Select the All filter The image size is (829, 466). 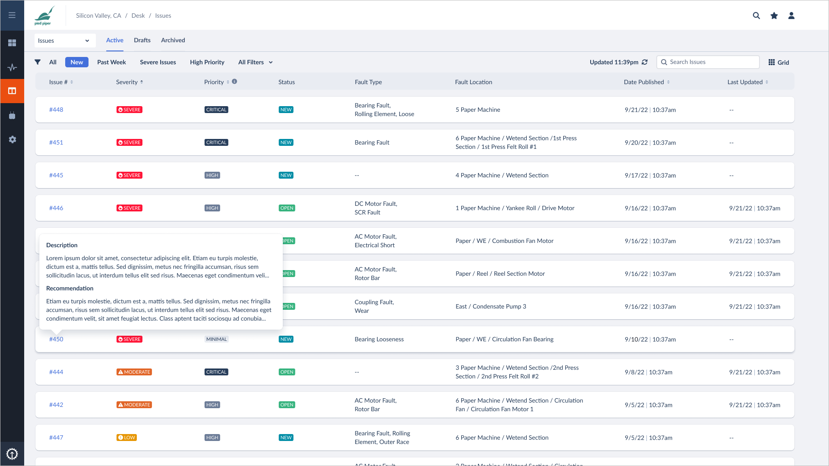click(53, 62)
